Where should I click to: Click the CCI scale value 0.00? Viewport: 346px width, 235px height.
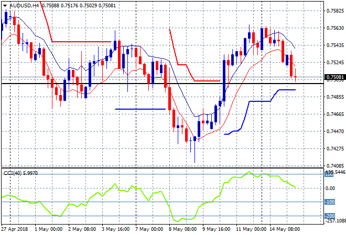[x=330, y=189]
